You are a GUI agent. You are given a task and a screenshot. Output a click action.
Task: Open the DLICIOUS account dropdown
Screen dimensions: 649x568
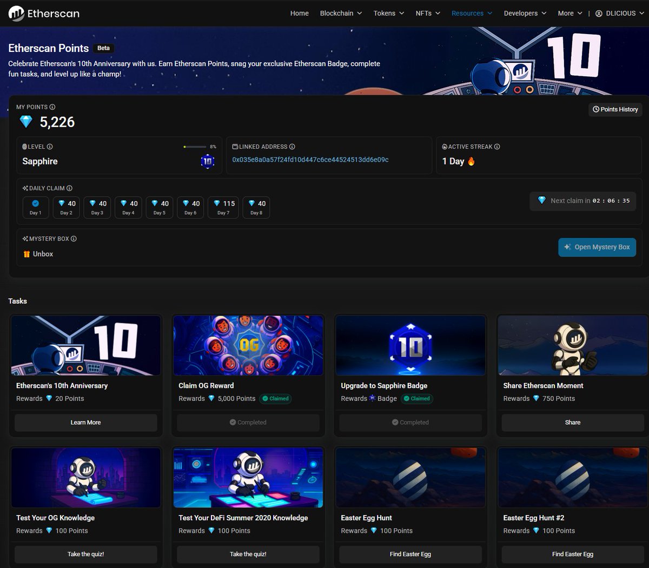point(620,13)
